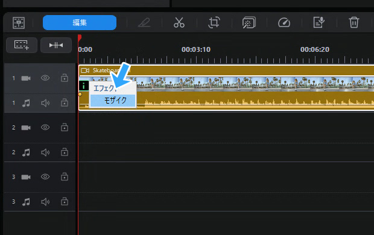
Task: Select モザイク from the popup menu
Action: (113, 101)
